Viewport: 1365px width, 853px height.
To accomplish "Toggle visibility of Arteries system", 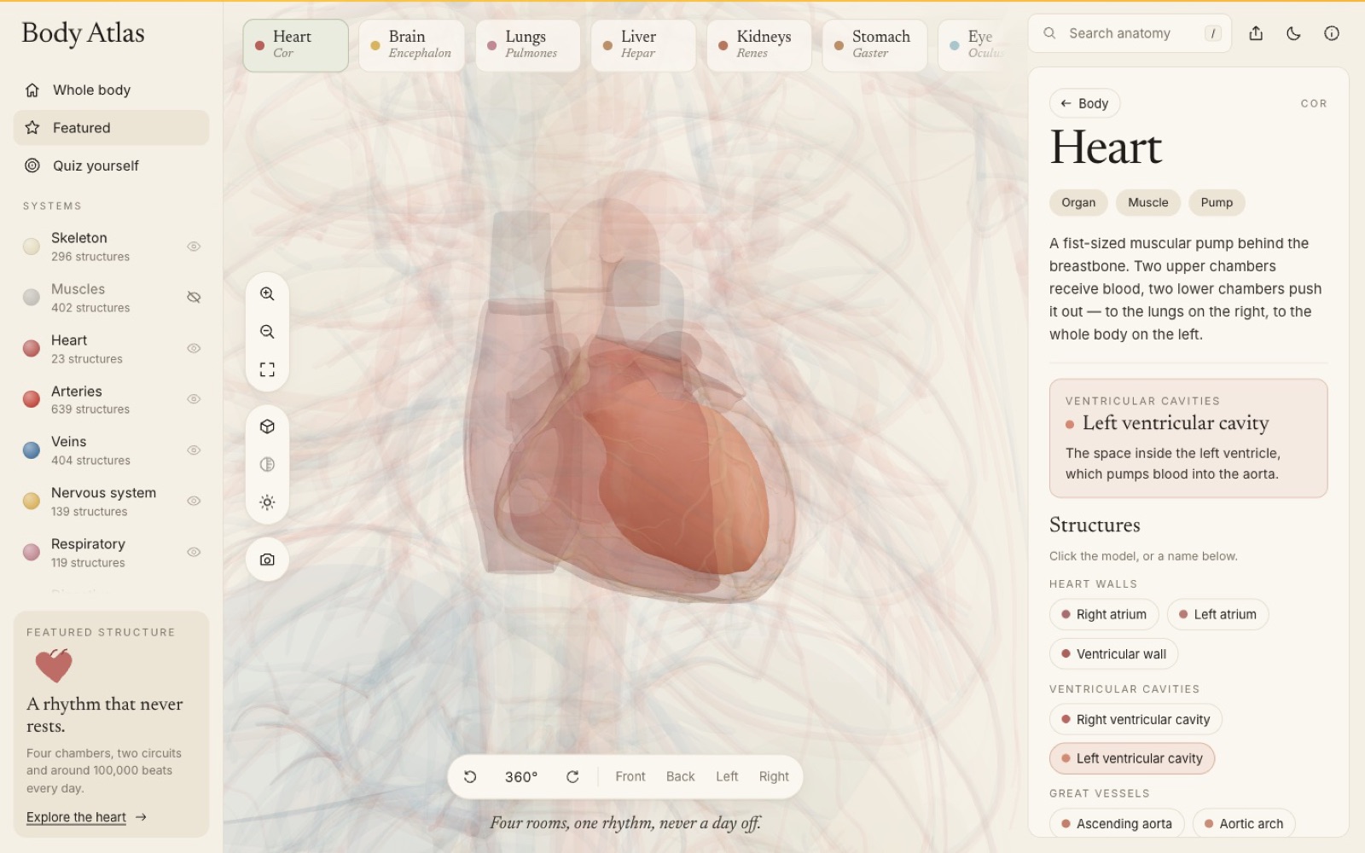I will [x=194, y=399].
